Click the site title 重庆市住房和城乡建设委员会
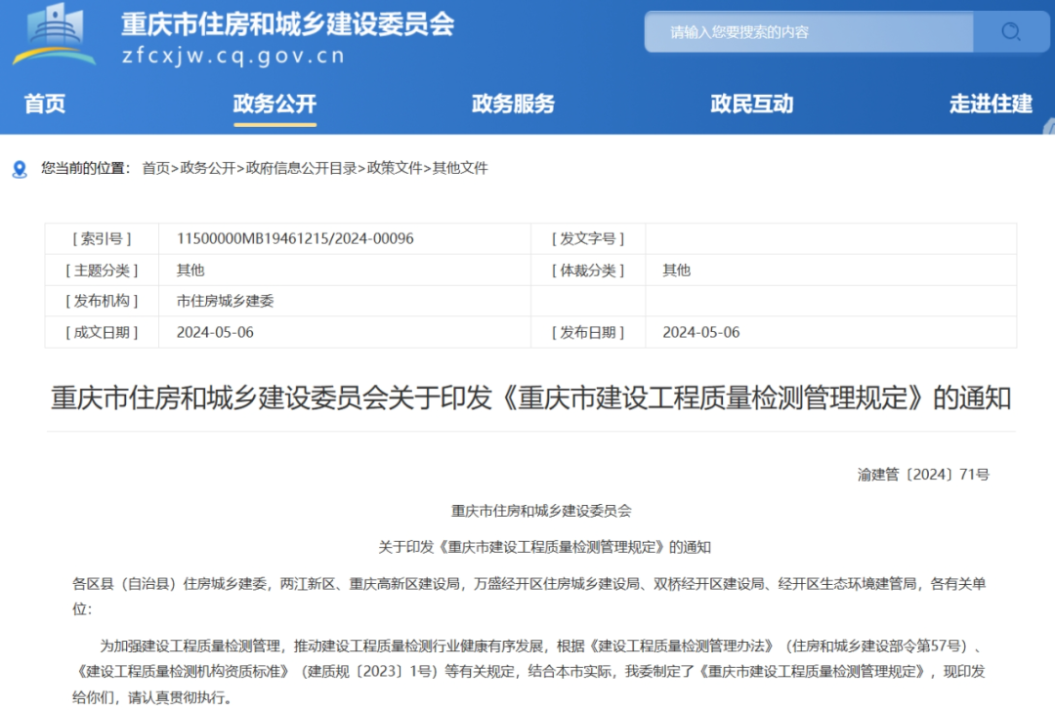The width and height of the screenshot is (1055, 710). 287,23
